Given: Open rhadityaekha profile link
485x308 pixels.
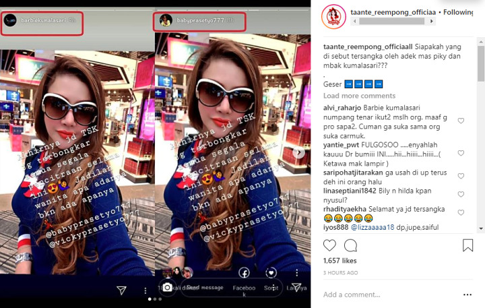Looking at the screenshot, I should coord(345,209).
